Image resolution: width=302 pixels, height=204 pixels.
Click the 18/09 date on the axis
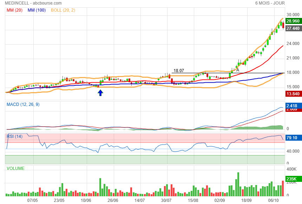[x=247, y=200]
